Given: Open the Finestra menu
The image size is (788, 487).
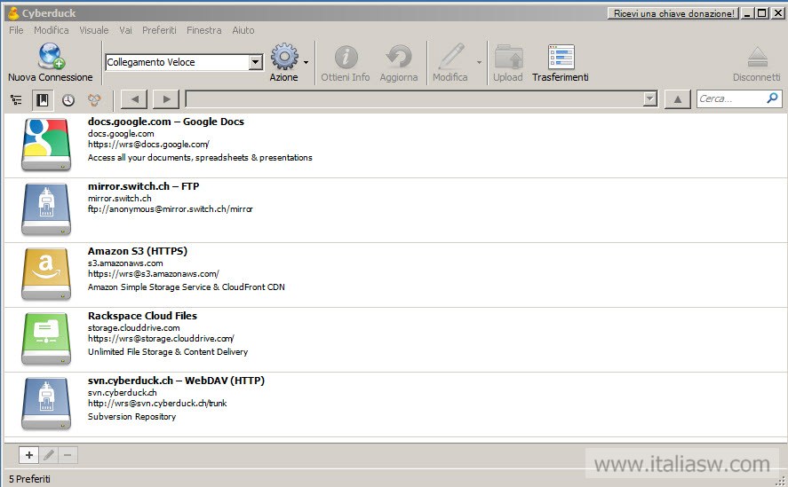Looking at the screenshot, I should click(x=204, y=30).
